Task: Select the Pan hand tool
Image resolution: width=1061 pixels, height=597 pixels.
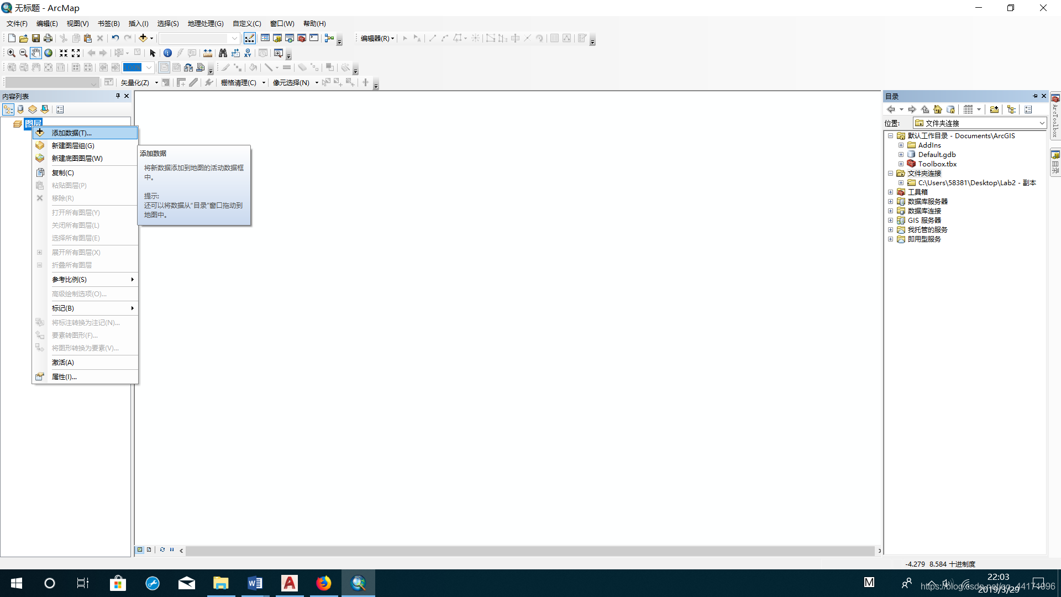Action: click(x=36, y=53)
